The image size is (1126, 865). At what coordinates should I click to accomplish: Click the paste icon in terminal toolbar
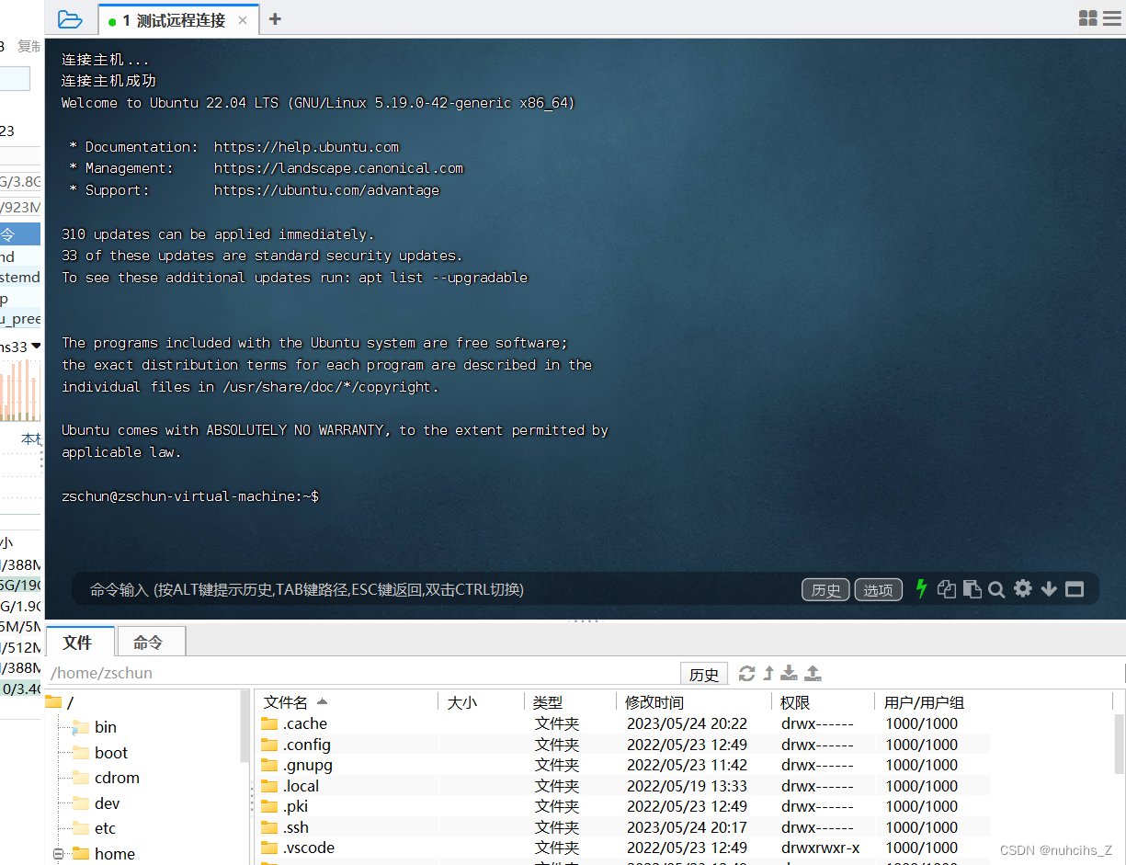pyautogui.click(x=972, y=589)
